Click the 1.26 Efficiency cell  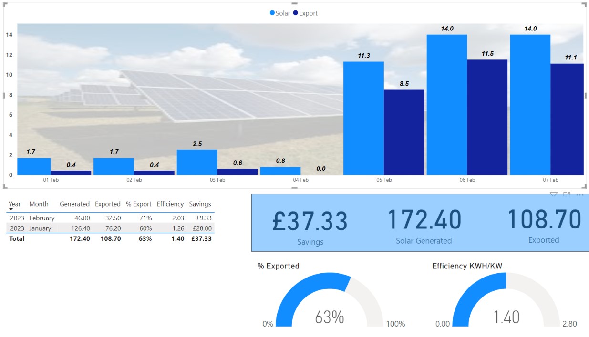coord(177,228)
